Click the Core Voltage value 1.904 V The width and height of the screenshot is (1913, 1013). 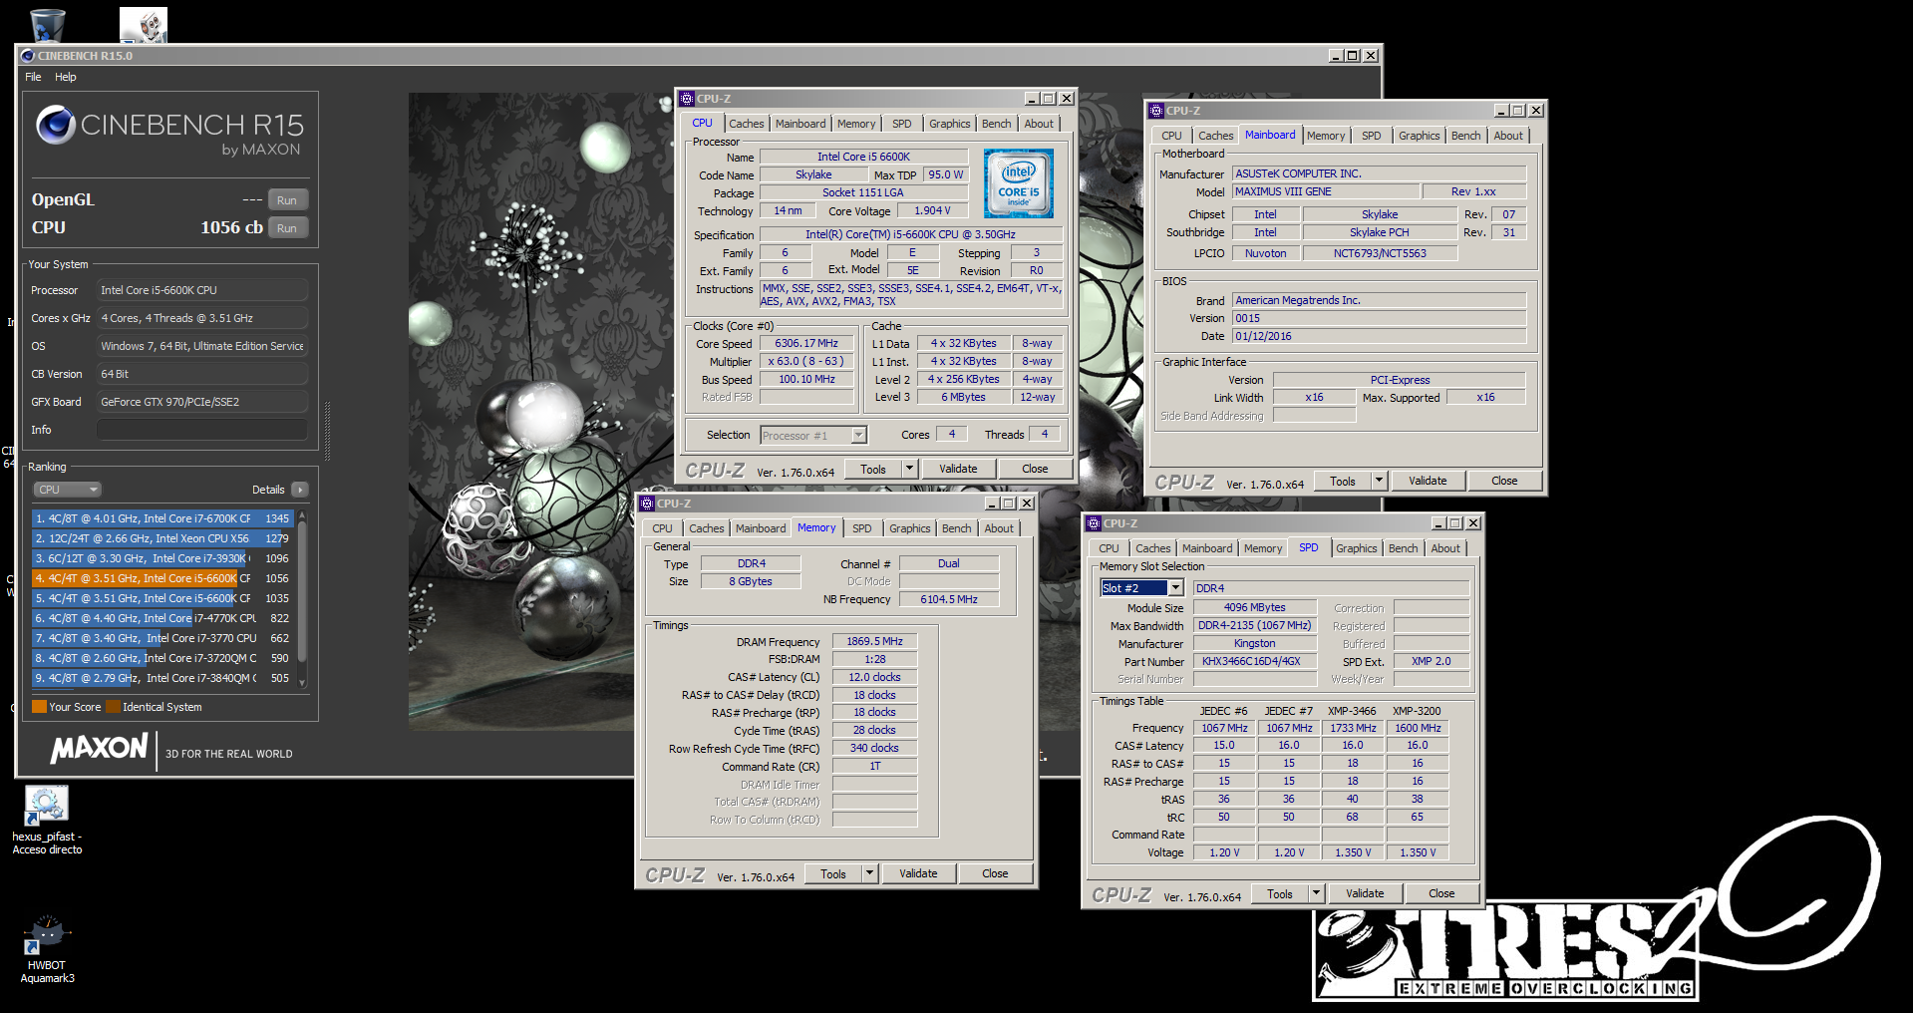point(932,210)
